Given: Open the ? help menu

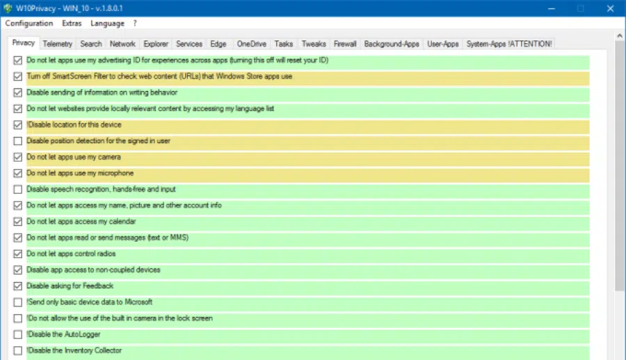Looking at the screenshot, I should tap(135, 23).
